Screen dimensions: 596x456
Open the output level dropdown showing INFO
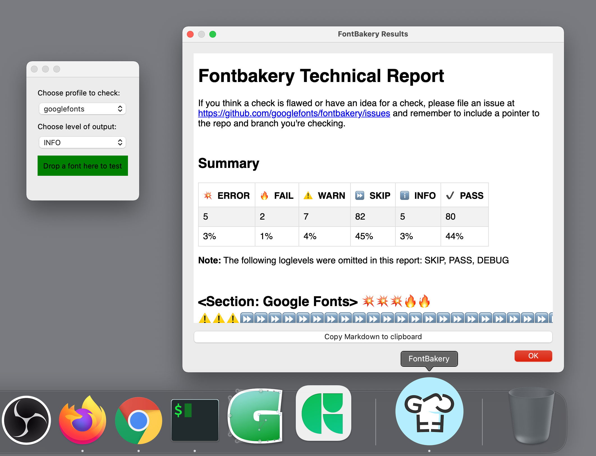[82, 142]
